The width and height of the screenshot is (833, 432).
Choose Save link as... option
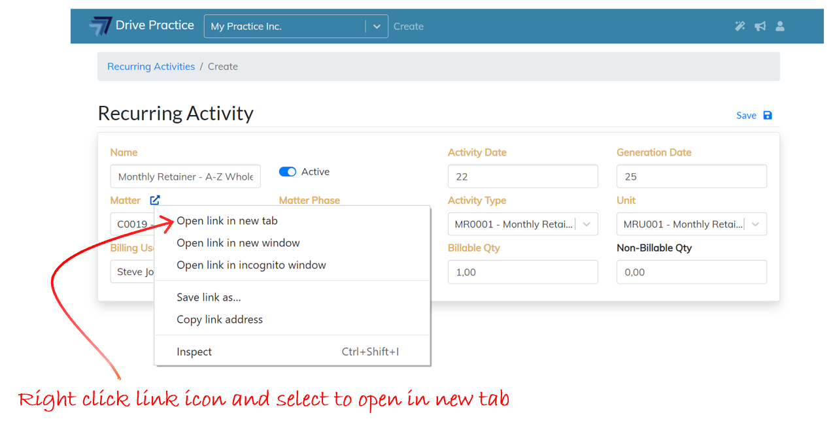(x=209, y=297)
